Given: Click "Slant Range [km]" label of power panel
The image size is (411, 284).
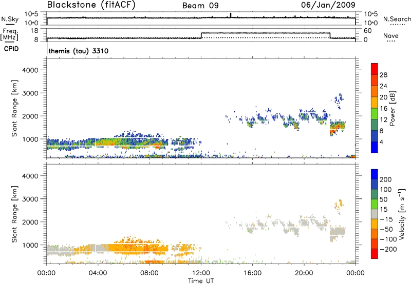Looking at the screenshot, I should (x=14, y=108).
